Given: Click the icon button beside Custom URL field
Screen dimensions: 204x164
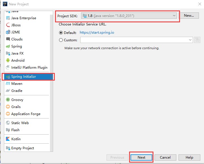Looking at the screenshot, I should 197,40.
